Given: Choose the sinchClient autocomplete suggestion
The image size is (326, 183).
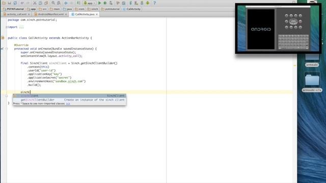Looking at the screenshot, I should coord(69,96).
